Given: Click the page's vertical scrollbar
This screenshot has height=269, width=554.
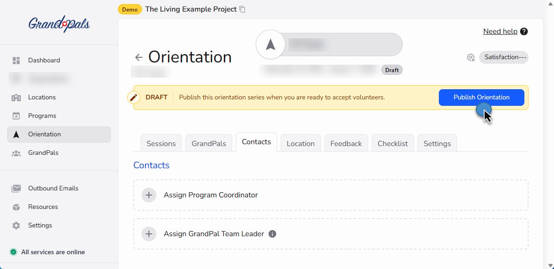Looking at the screenshot, I should [549, 134].
